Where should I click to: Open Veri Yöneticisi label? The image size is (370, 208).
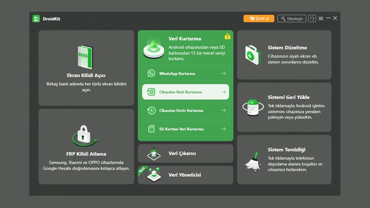[185, 175]
